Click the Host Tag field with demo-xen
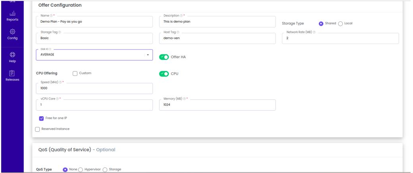 point(217,38)
